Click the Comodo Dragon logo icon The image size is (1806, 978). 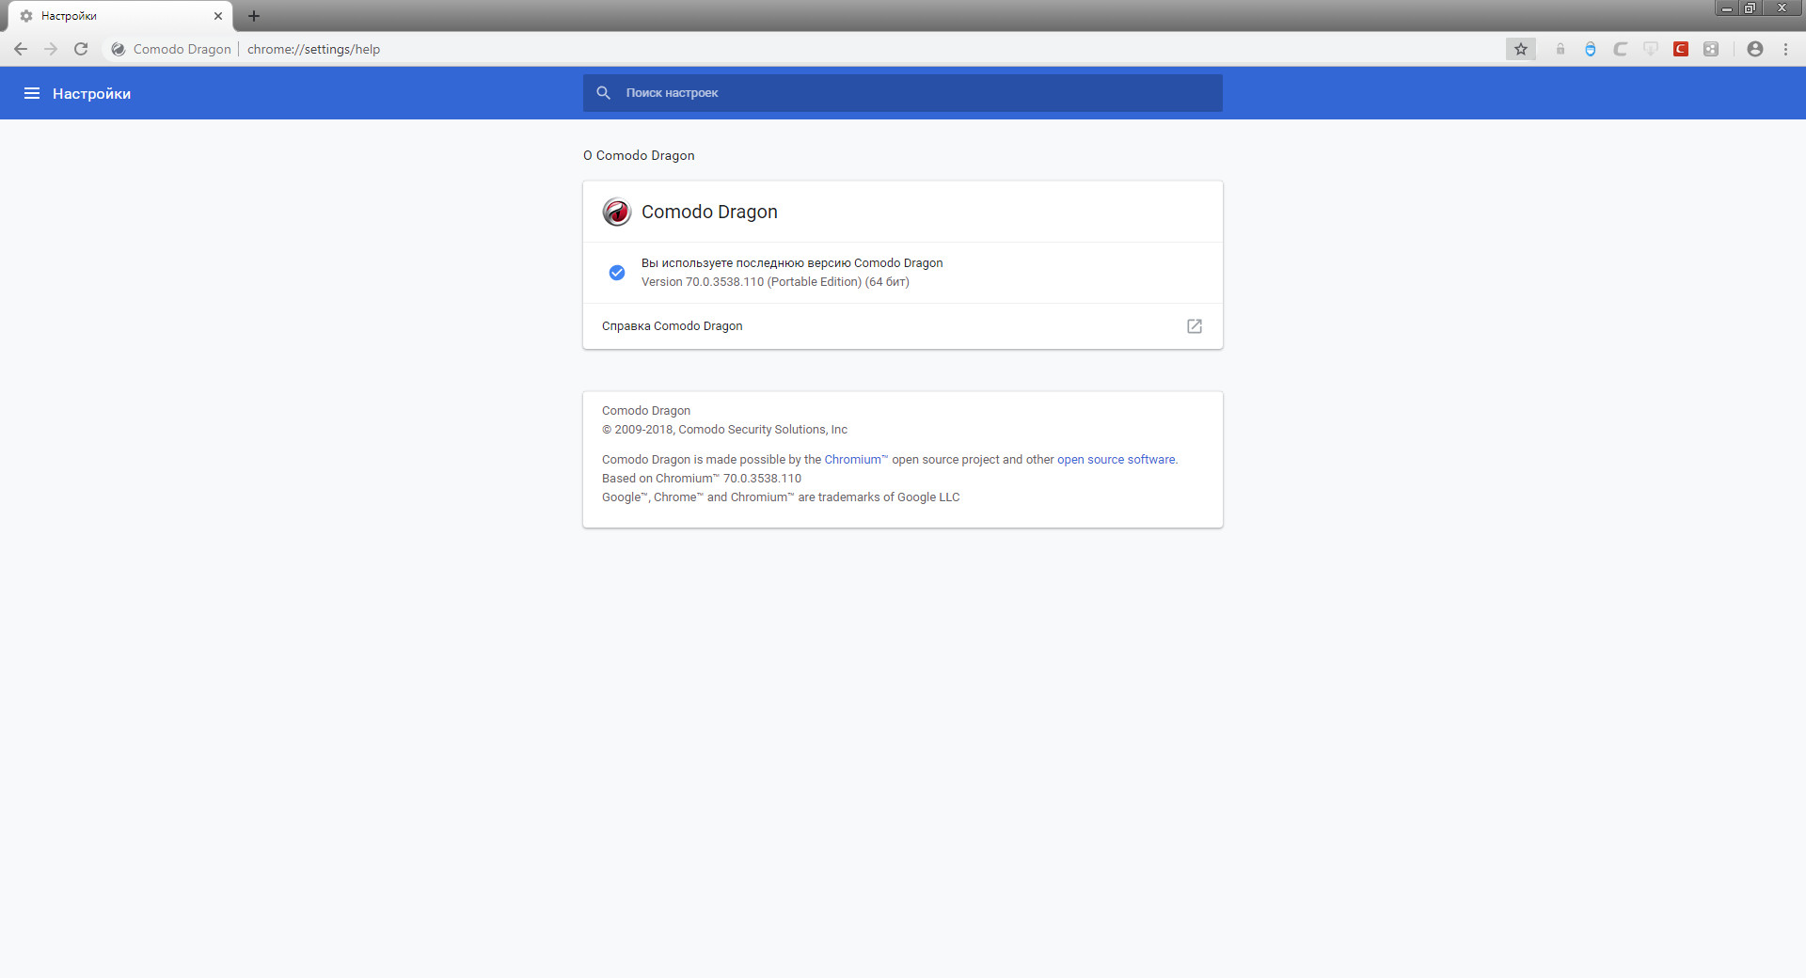[617, 212]
